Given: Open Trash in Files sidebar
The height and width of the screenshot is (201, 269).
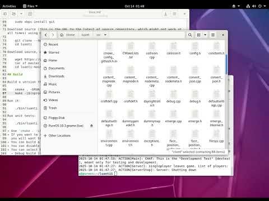Looking at the screenshot, I should (68, 108).
